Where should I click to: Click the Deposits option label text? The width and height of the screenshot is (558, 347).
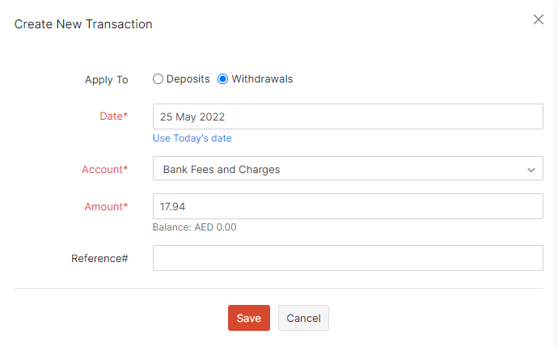click(x=188, y=79)
